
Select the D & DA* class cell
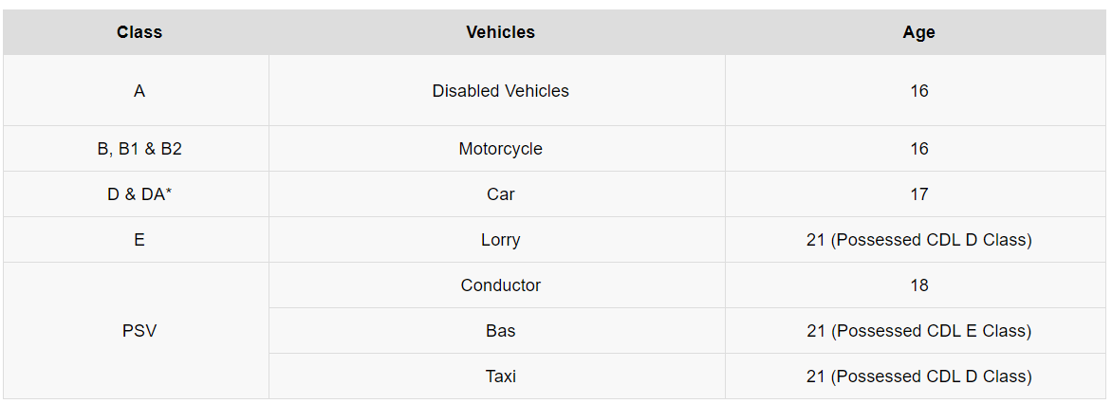coord(139,194)
